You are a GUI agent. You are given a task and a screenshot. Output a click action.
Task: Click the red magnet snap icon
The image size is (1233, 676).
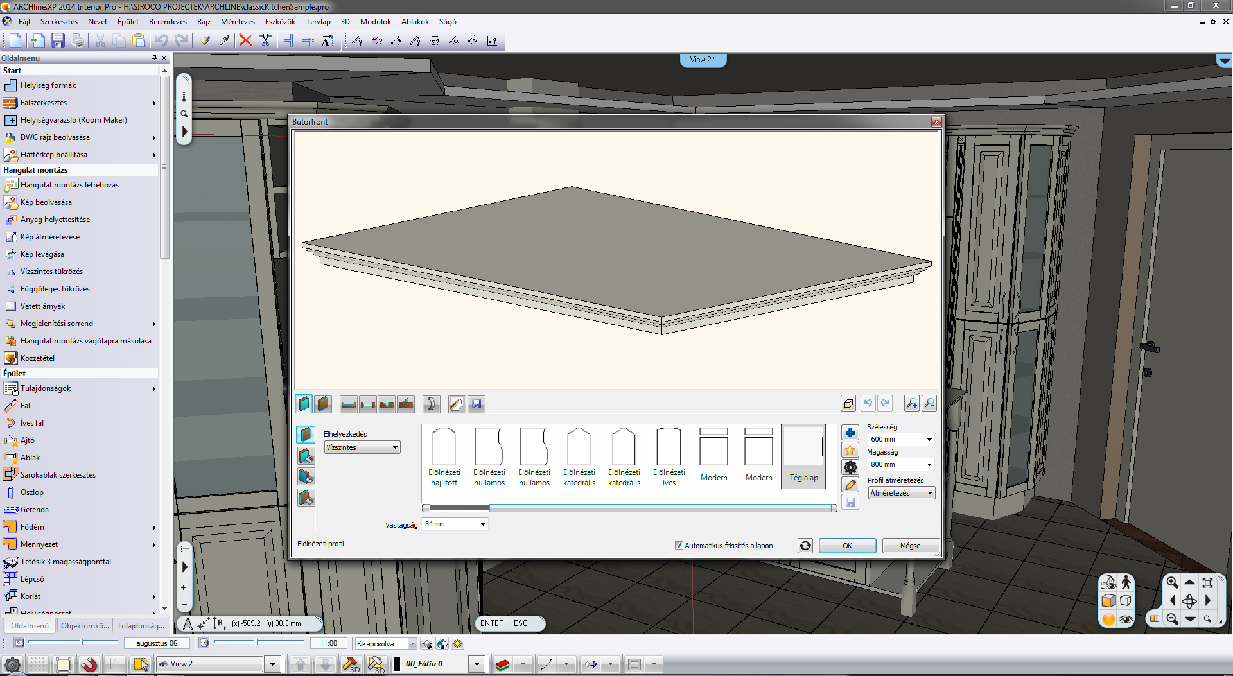tap(89, 664)
